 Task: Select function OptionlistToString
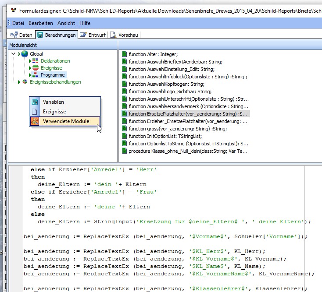189,144
